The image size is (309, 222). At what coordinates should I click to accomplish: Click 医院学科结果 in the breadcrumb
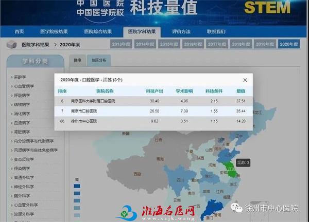(35, 45)
